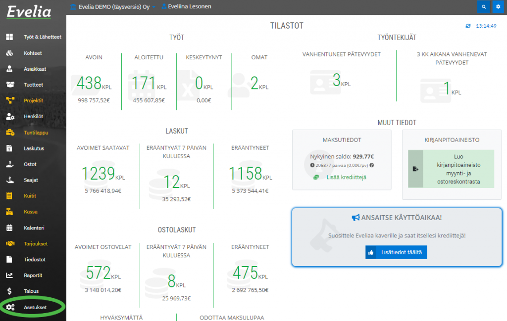Image resolution: width=507 pixels, height=321 pixels.
Task: Click the 5 373 544,41€ erääntyneet laskut total
Action: [250, 191]
